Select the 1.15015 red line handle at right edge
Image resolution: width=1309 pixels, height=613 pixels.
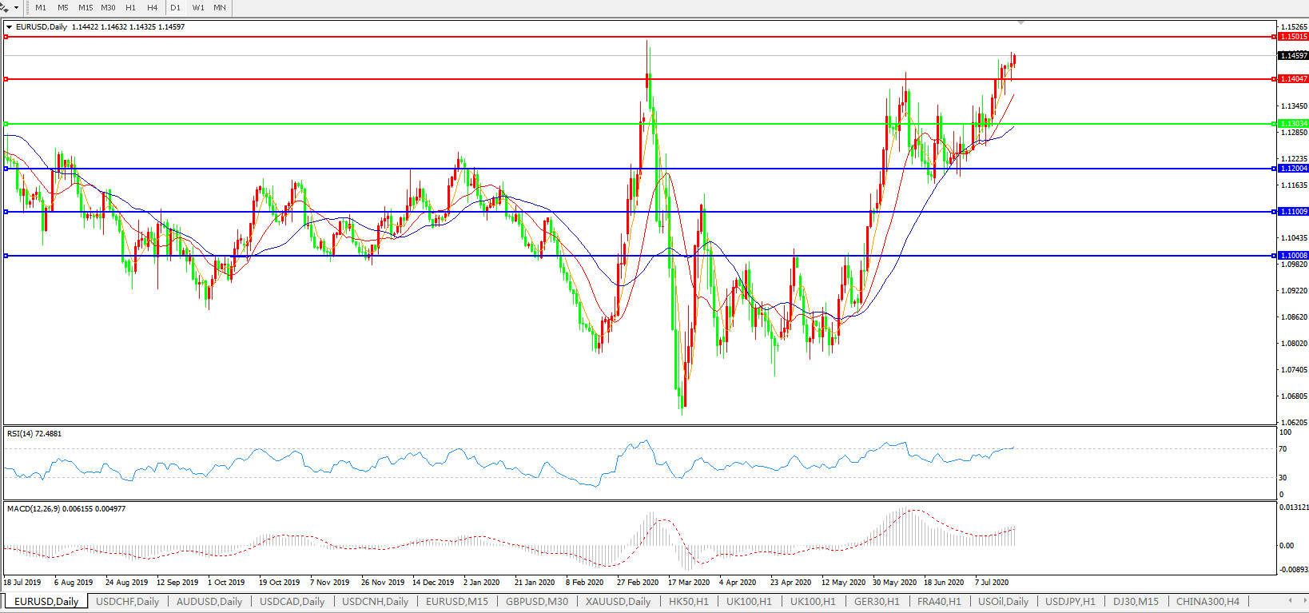point(1274,37)
